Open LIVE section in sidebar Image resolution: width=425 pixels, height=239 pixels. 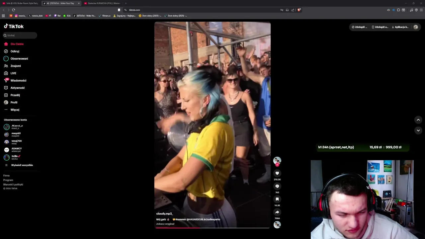(x=10, y=73)
